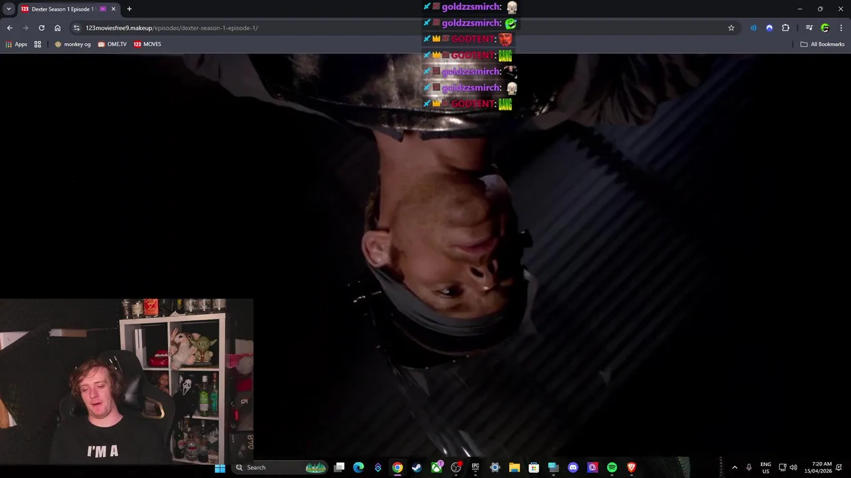The image size is (851, 478).
Task: Open the blue sound-waves extension
Action: pyautogui.click(x=753, y=28)
